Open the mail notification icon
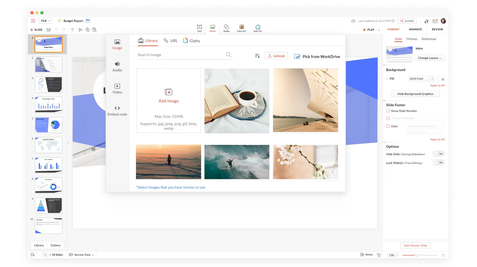 (x=435, y=21)
